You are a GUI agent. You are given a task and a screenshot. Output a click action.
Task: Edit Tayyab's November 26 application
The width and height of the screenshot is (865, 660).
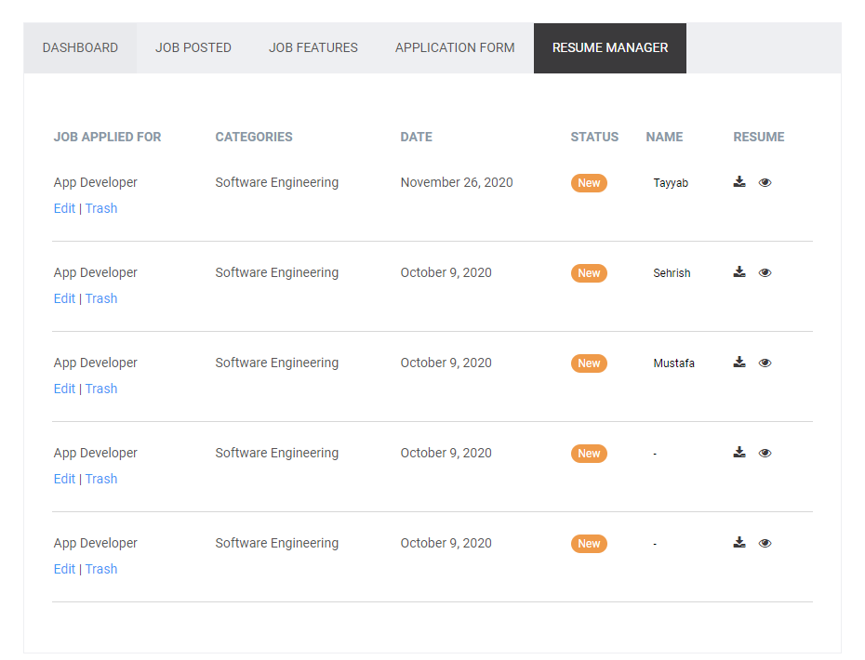tap(64, 208)
